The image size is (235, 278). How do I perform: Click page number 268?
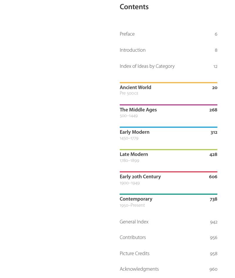pos(213,110)
